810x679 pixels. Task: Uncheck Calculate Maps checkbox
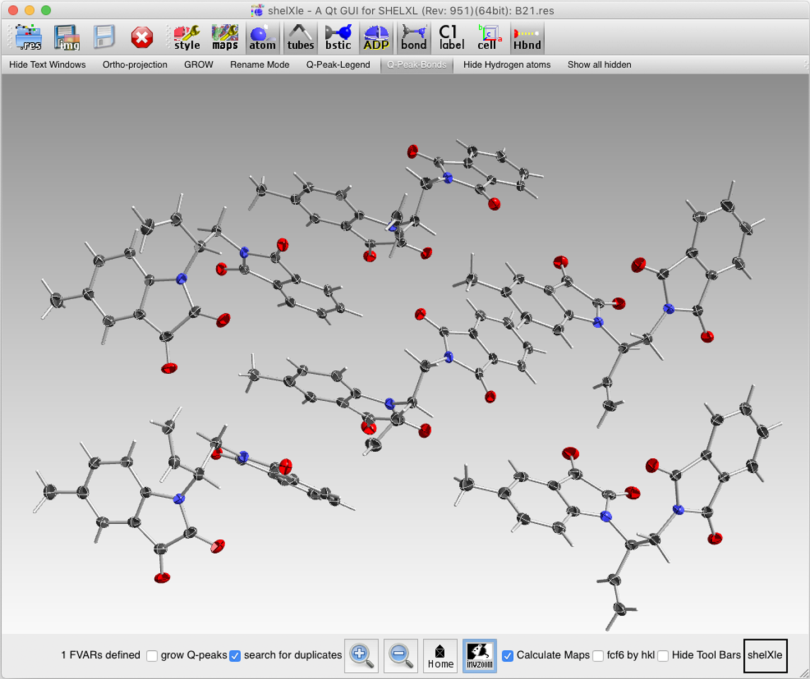[x=508, y=656]
